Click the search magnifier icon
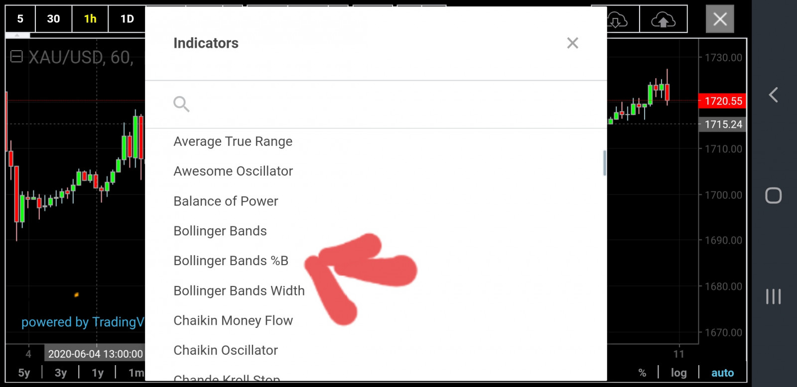Screen dimensions: 797x387 [x=181, y=104]
